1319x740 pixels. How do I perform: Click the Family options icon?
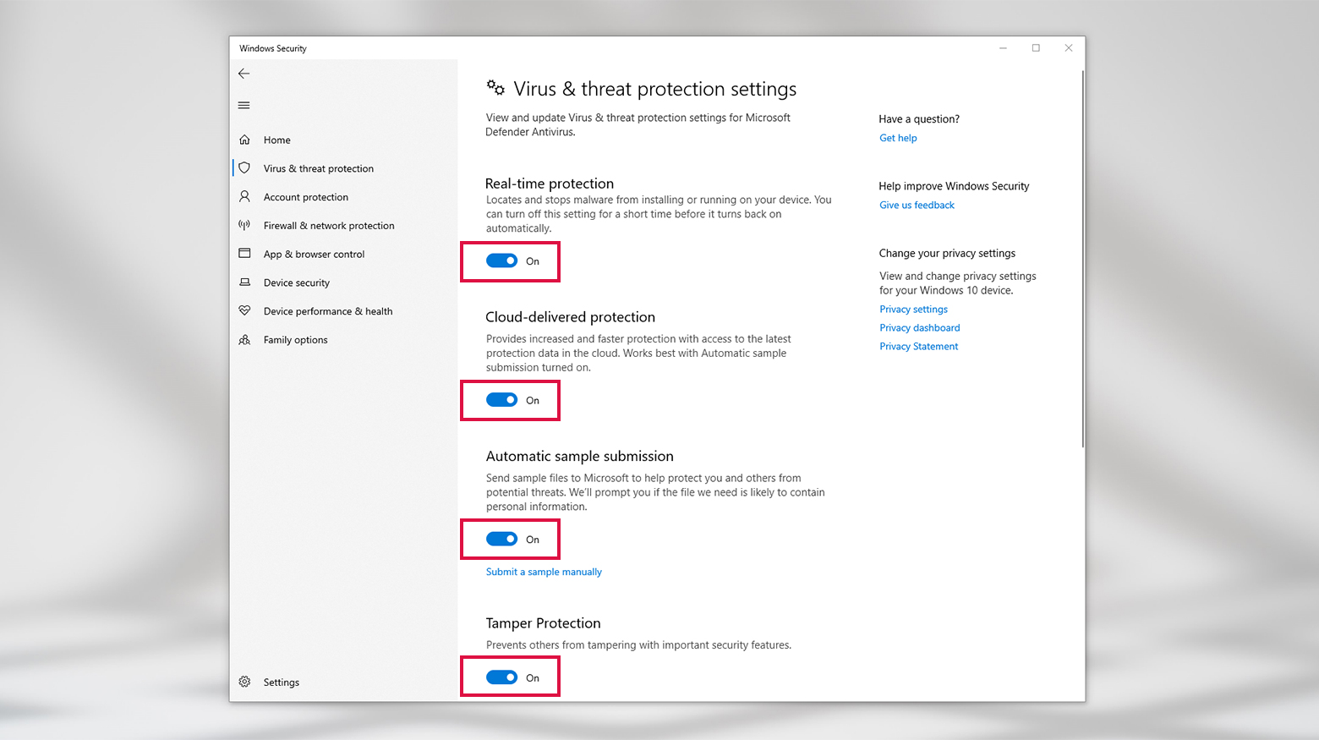244,339
